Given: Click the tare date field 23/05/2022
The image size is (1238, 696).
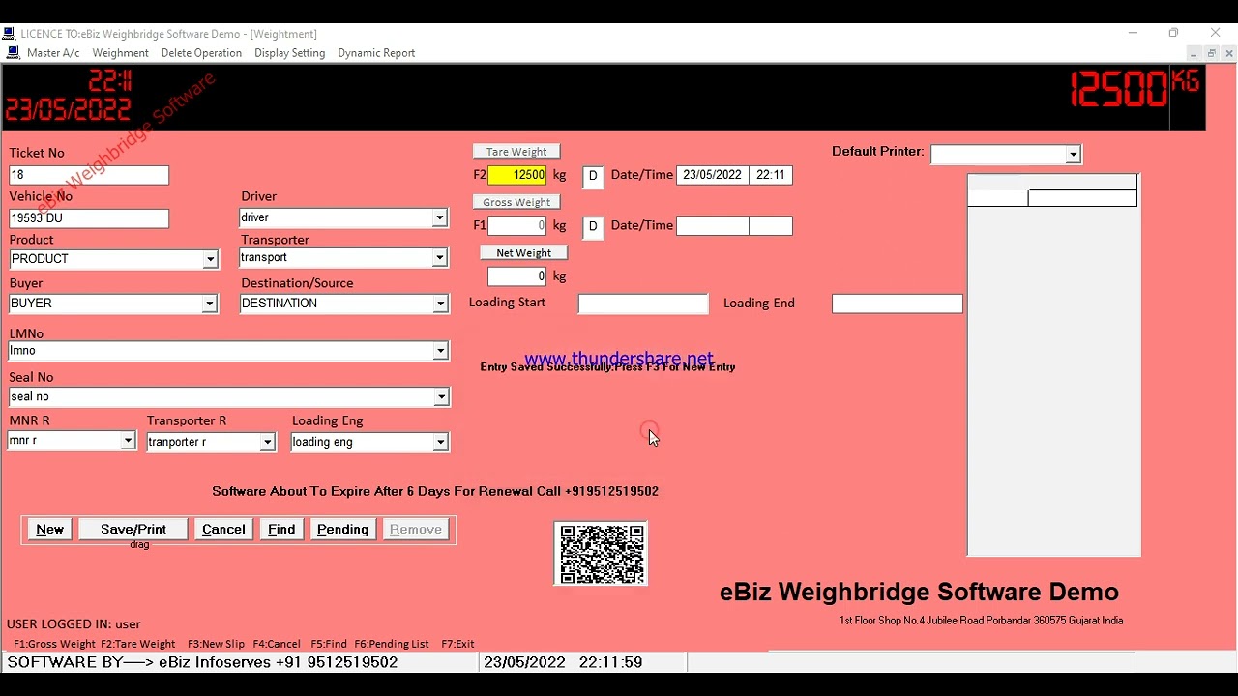Looking at the screenshot, I should 713,175.
